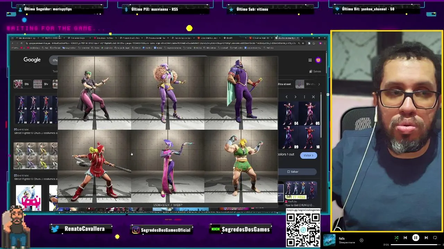Click the Google logo

click(32, 60)
